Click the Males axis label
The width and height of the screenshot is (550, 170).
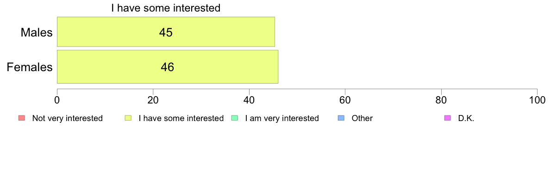pos(37,32)
